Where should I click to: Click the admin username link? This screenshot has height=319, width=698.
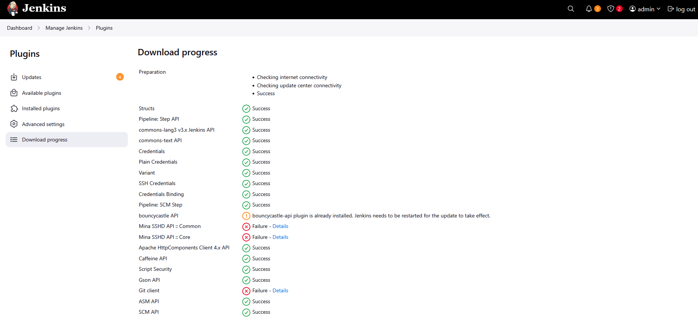pos(646,9)
